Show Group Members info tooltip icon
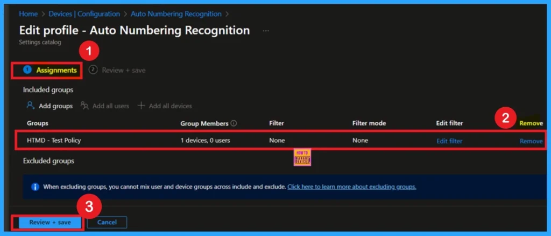The height and width of the screenshot is (236, 551). coord(234,123)
